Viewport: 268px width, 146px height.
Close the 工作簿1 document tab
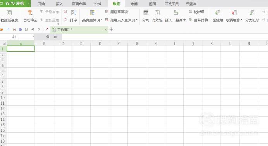[106, 29]
